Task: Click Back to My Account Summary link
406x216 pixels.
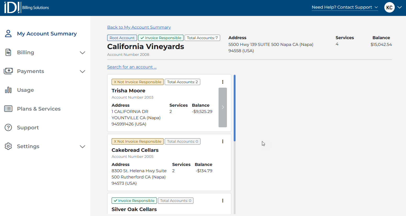Action: 139,27
